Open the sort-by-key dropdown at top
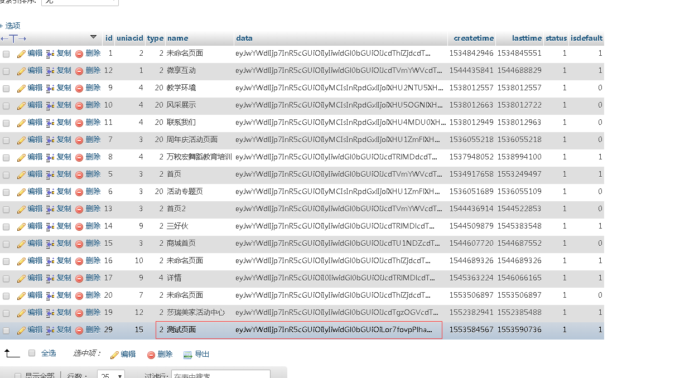This screenshot has width=680, height=378. [80, 2]
